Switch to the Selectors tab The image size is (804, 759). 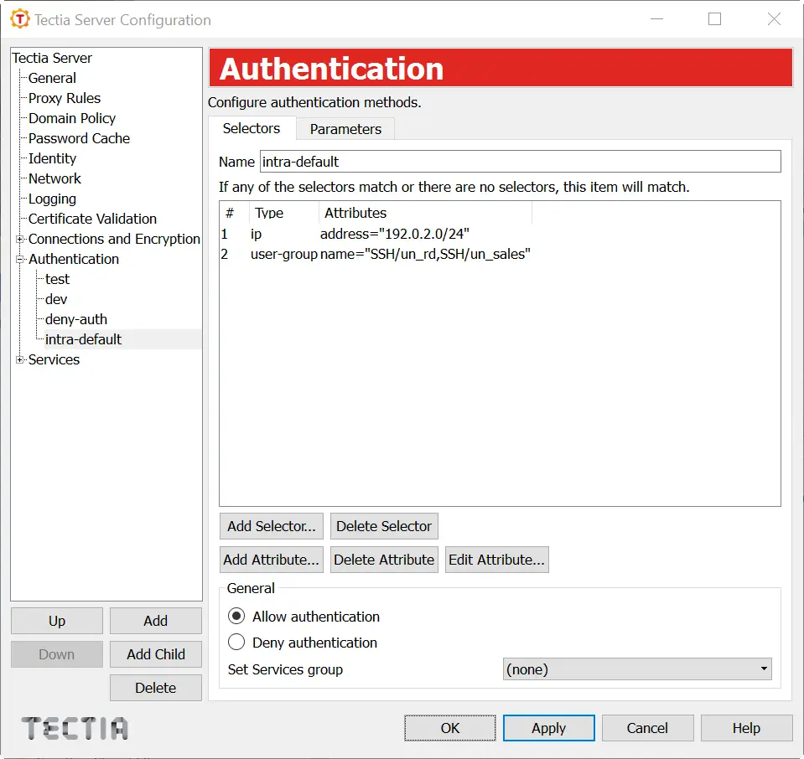coord(252,128)
